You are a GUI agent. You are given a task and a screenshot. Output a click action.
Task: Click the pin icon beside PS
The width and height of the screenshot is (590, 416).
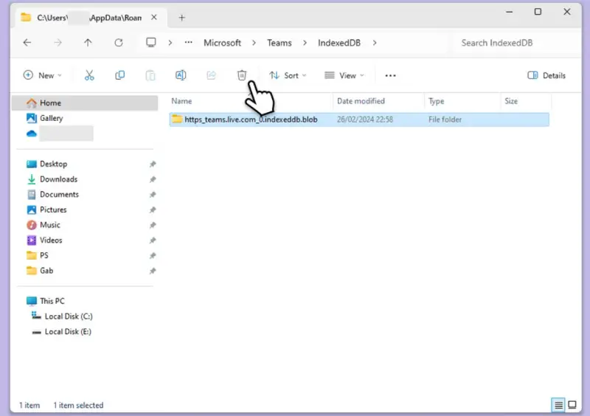click(x=153, y=256)
